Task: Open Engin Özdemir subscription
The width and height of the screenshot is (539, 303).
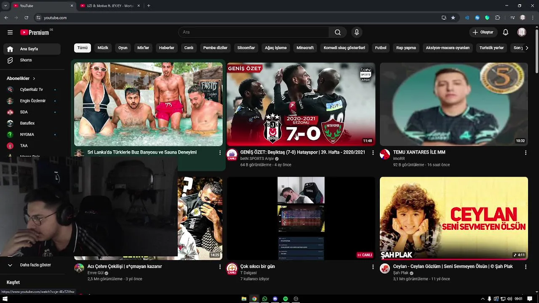Action: (x=32, y=101)
